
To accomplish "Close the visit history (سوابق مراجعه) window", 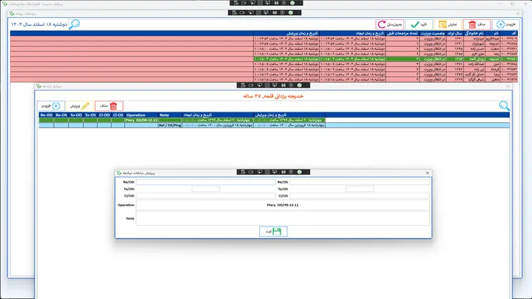I will click(x=508, y=86).
